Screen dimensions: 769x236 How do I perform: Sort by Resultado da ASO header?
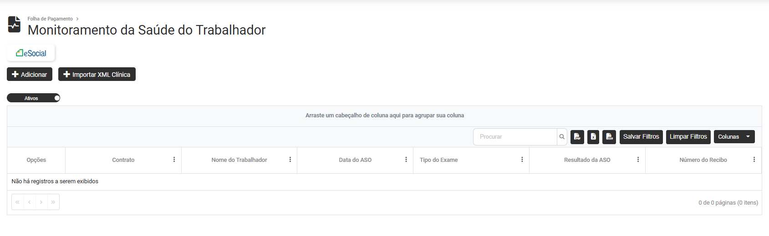click(587, 160)
